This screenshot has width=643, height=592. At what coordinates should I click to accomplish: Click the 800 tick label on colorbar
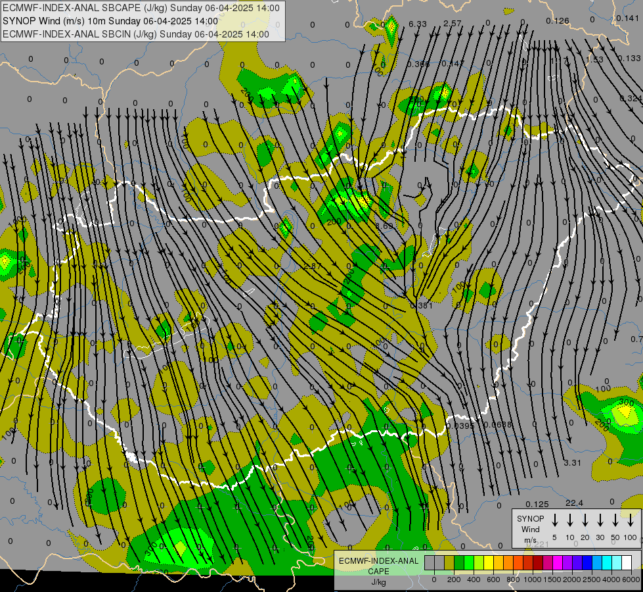513,580
